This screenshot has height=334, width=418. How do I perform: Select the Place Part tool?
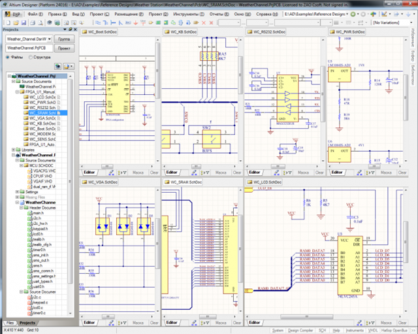click(x=151, y=23)
